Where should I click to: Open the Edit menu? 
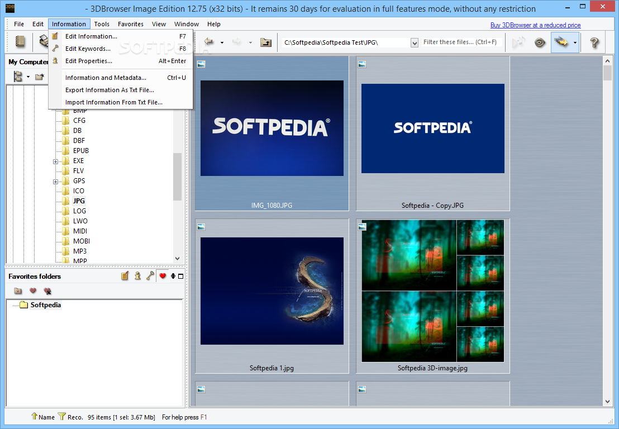click(x=38, y=24)
